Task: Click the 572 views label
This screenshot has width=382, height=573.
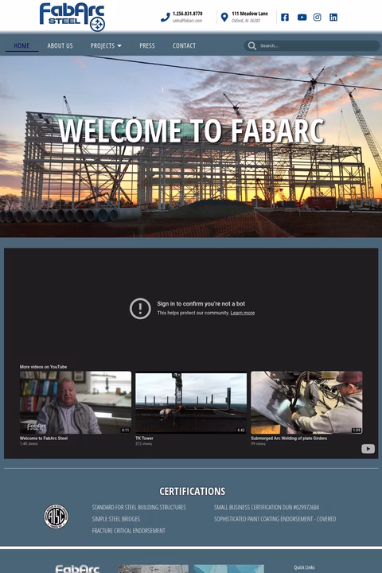Action: 144,443
